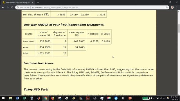180x101 pixels.
Task: Click the 'Conclusion from Anova:' heading
Action: point(39,63)
